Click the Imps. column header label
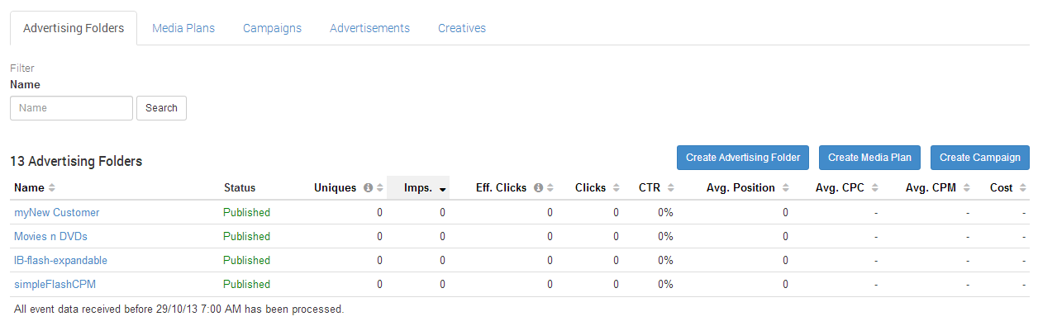The height and width of the screenshot is (326, 1038). click(418, 188)
